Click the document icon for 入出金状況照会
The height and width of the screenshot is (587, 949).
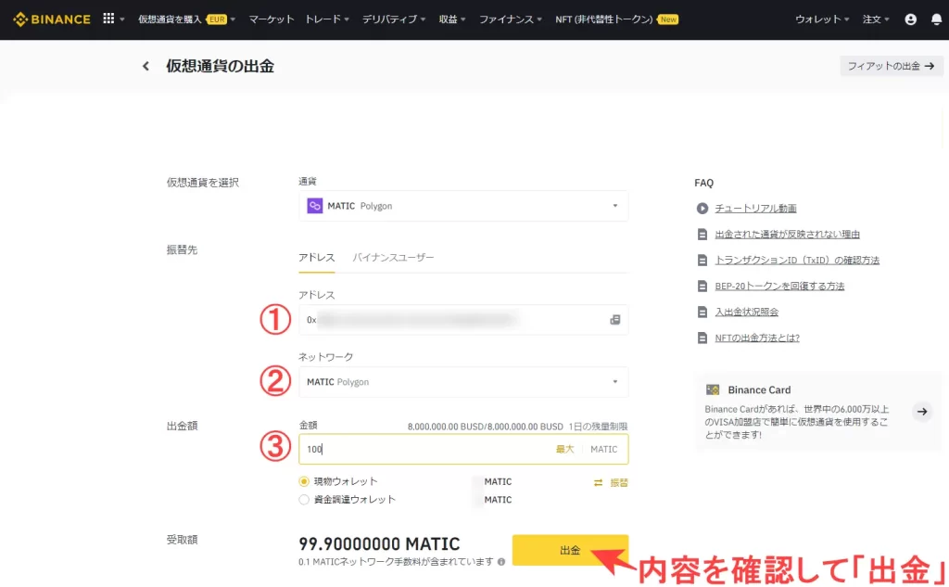(702, 312)
